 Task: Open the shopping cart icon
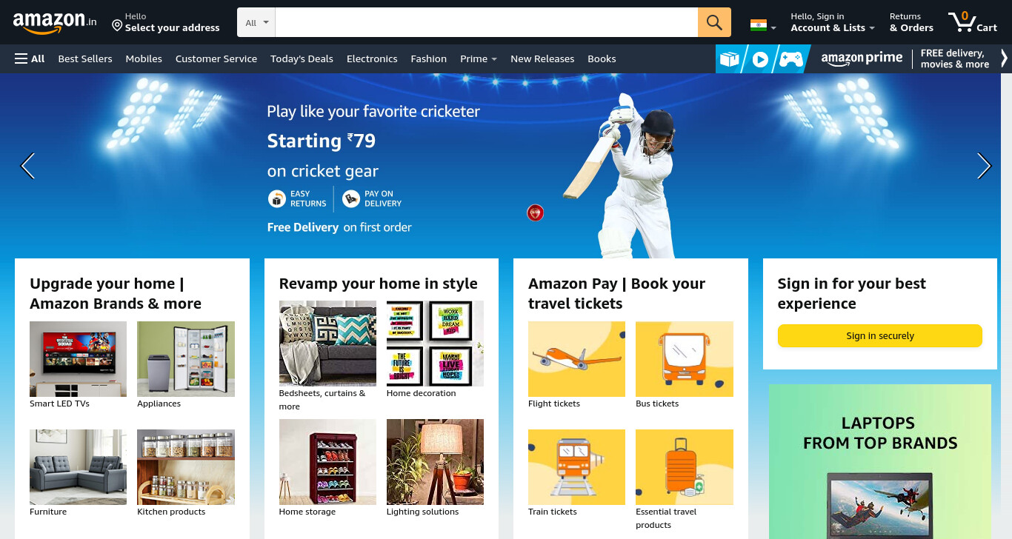pyautogui.click(x=973, y=22)
